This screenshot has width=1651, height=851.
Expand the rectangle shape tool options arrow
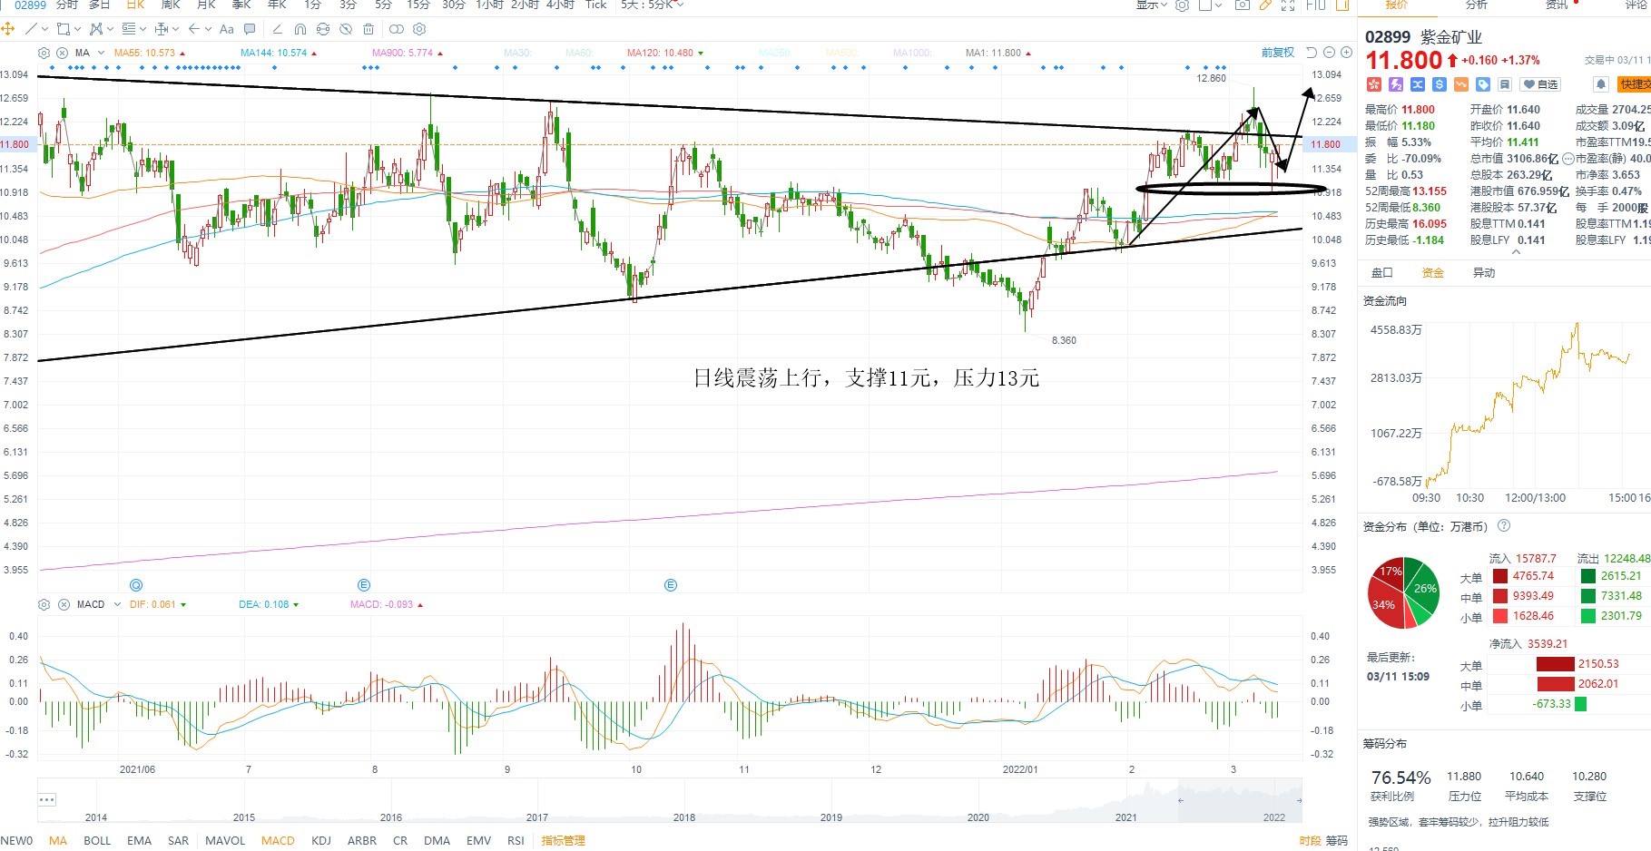[78, 29]
